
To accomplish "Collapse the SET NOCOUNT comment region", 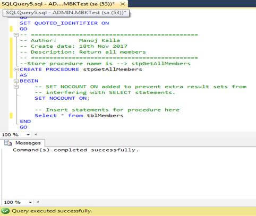I will pos(16,87).
